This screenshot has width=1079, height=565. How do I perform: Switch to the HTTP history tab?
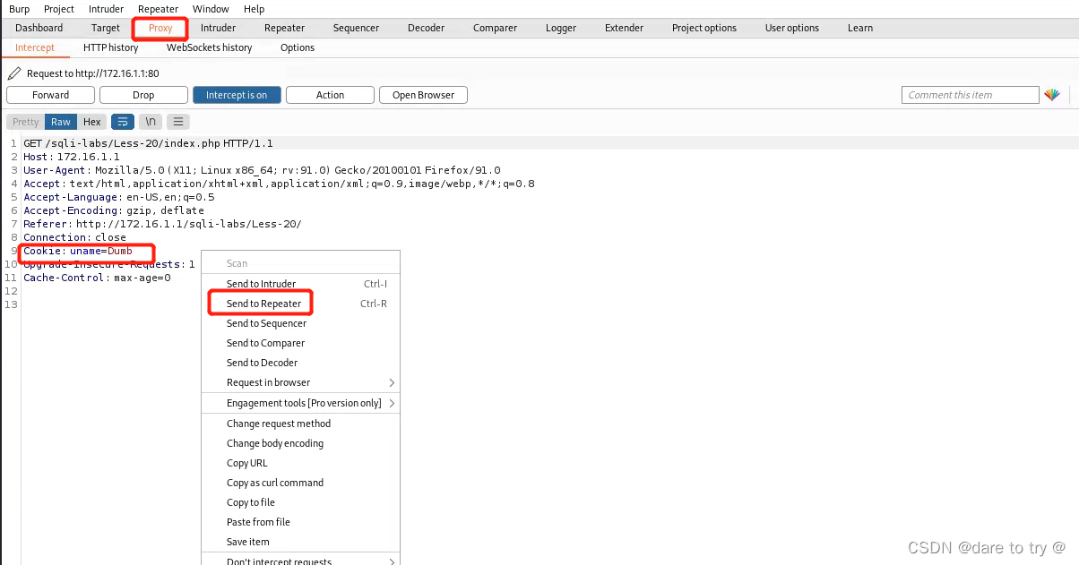click(110, 47)
